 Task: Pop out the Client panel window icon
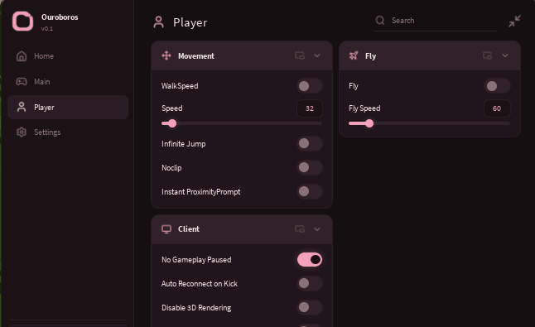coord(300,229)
